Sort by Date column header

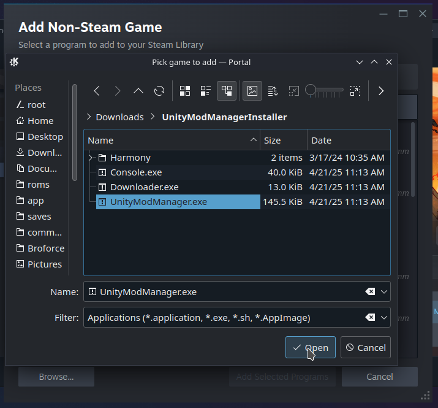point(349,140)
